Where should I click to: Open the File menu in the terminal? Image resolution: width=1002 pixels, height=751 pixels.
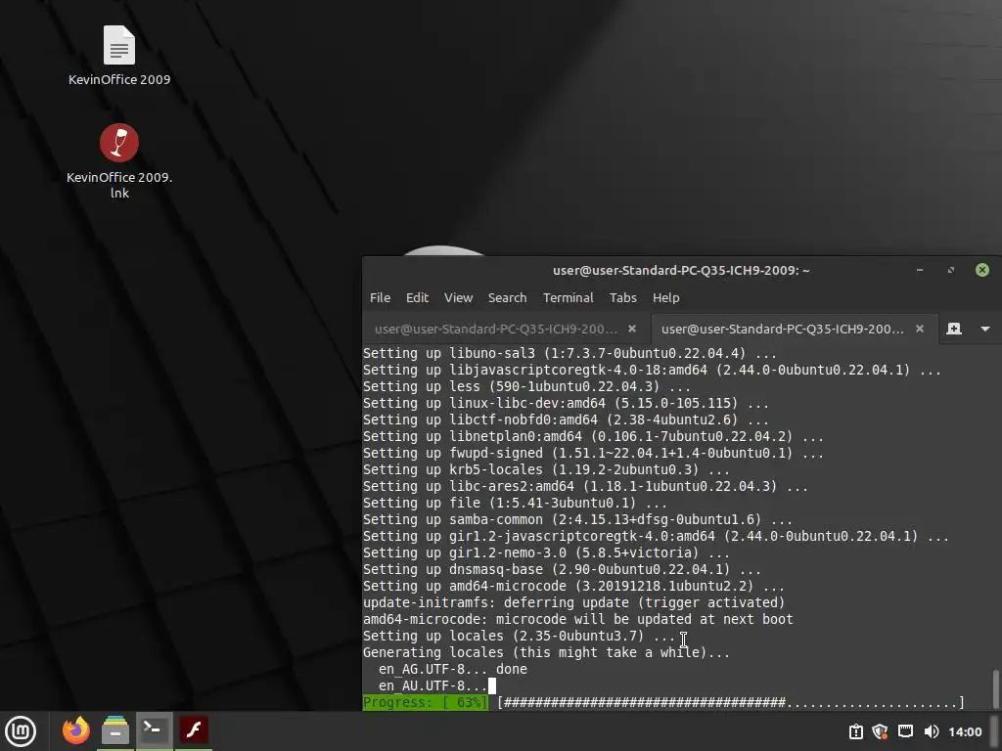[x=380, y=297]
